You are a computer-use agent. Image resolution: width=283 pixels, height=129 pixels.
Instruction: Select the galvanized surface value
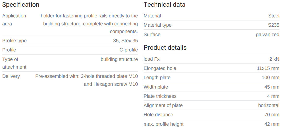tap(267, 35)
